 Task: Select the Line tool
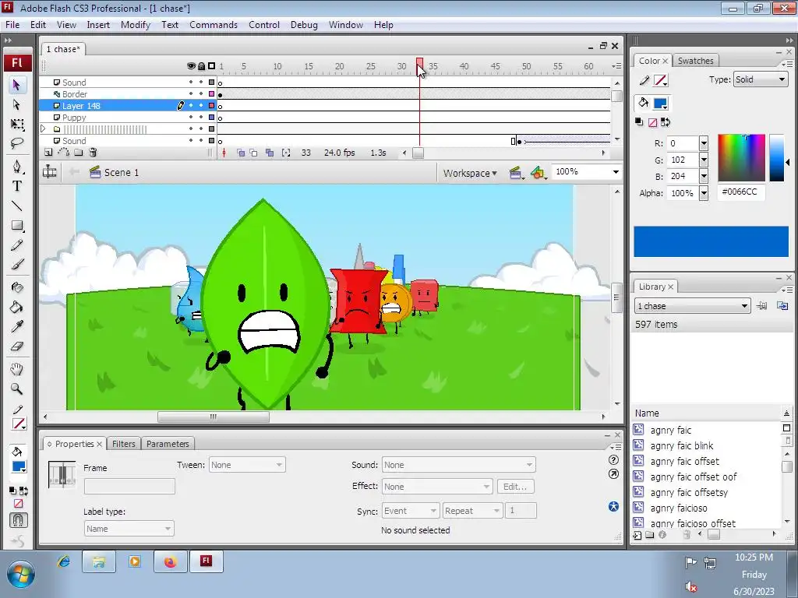[x=17, y=206]
